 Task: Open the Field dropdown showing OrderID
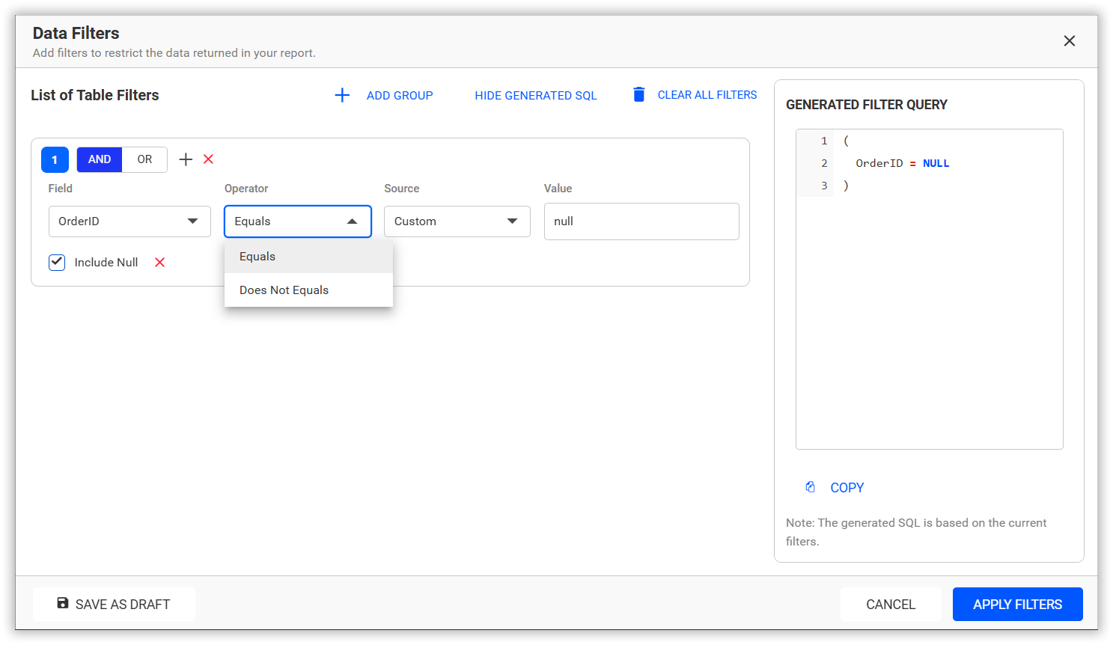[x=129, y=221]
